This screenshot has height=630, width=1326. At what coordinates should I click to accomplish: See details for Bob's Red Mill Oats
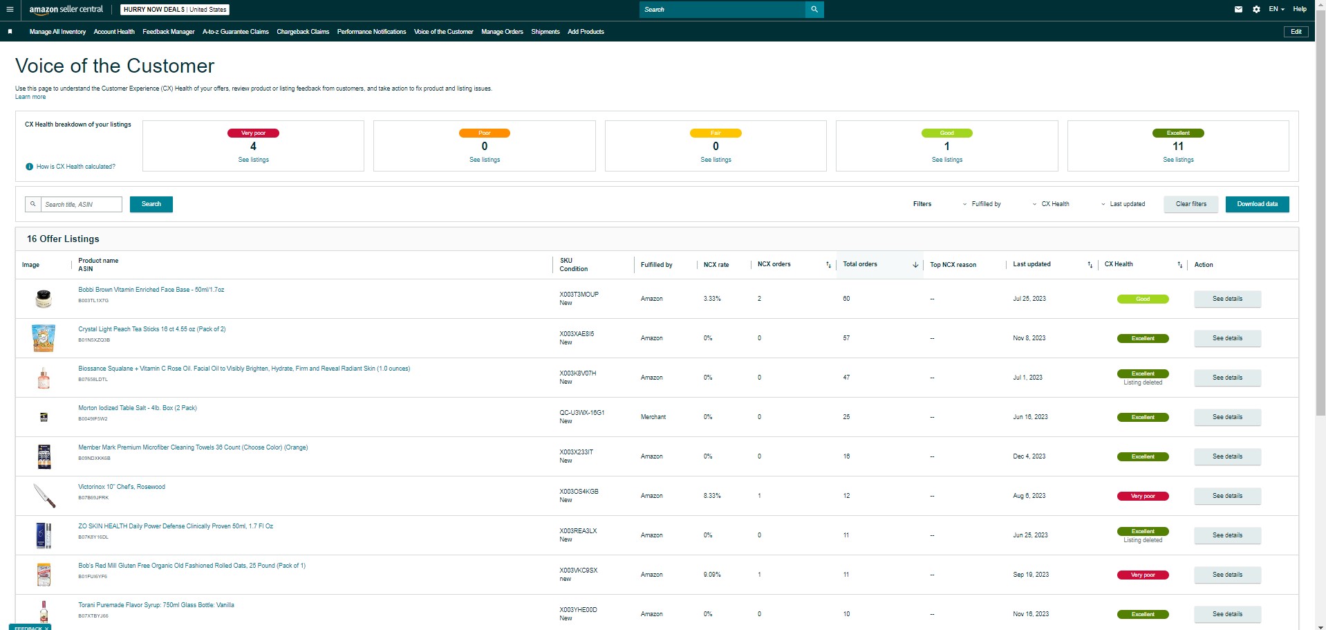(1228, 575)
